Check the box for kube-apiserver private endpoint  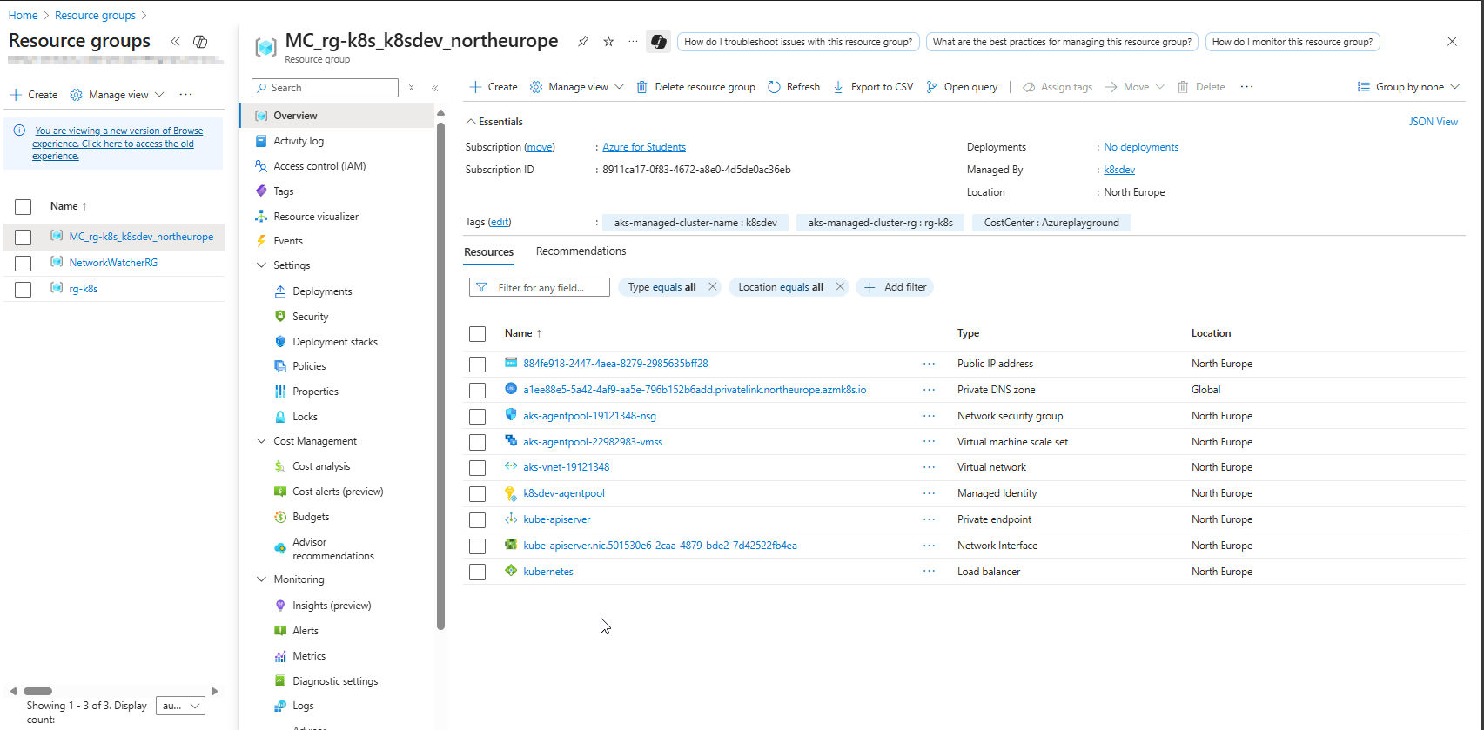pos(477,520)
